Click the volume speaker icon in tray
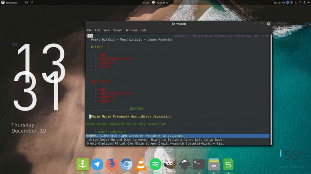The image size is (311, 174). 308,3
